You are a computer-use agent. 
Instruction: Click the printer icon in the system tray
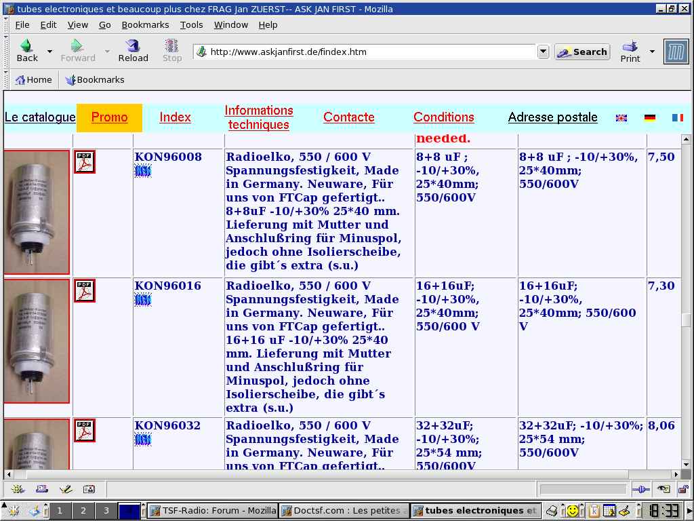tap(552, 511)
